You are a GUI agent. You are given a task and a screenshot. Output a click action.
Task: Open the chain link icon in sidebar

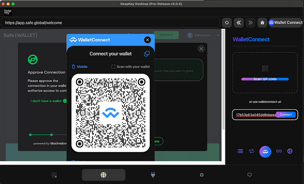[x=279, y=151]
